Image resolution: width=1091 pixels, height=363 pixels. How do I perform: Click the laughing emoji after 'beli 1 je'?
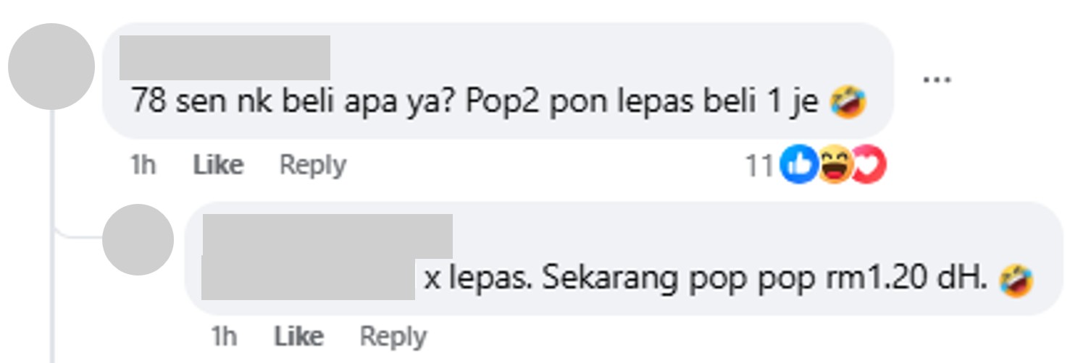pyautogui.click(x=848, y=102)
